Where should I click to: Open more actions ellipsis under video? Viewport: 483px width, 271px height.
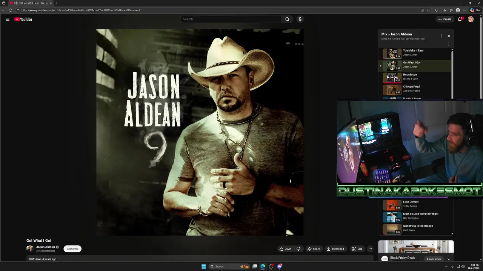[370, 249]
